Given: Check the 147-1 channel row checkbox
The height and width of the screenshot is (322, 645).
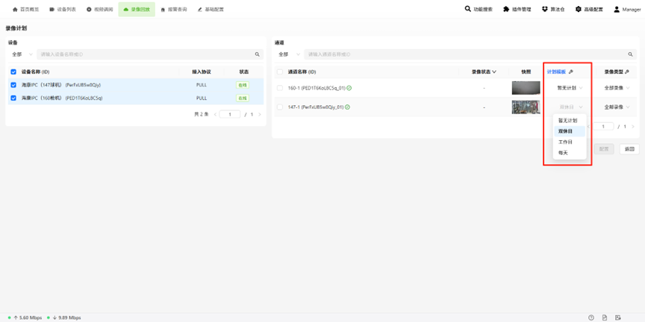Looking at the screenshot, I should 280,107.
